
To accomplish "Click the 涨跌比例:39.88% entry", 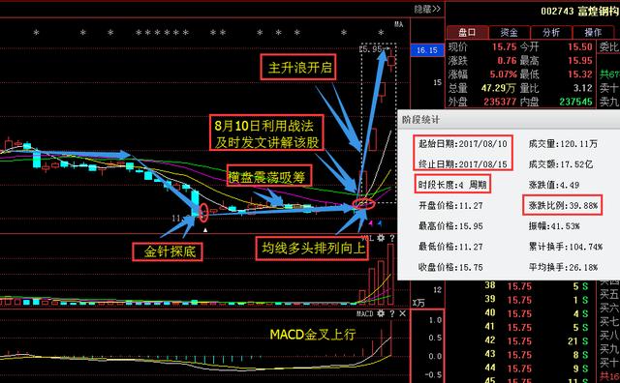I will [563, 205].
